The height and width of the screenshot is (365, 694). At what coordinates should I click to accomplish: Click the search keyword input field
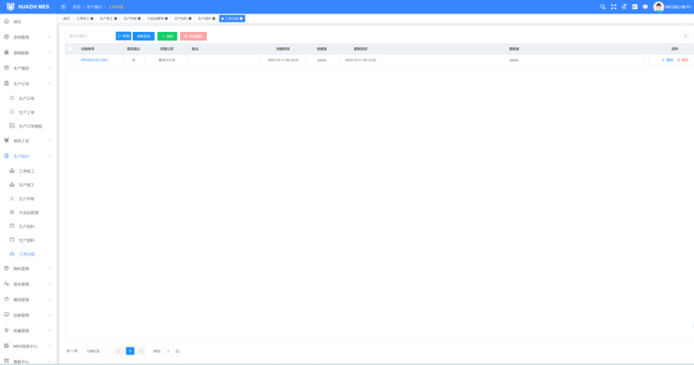(89, 36)
